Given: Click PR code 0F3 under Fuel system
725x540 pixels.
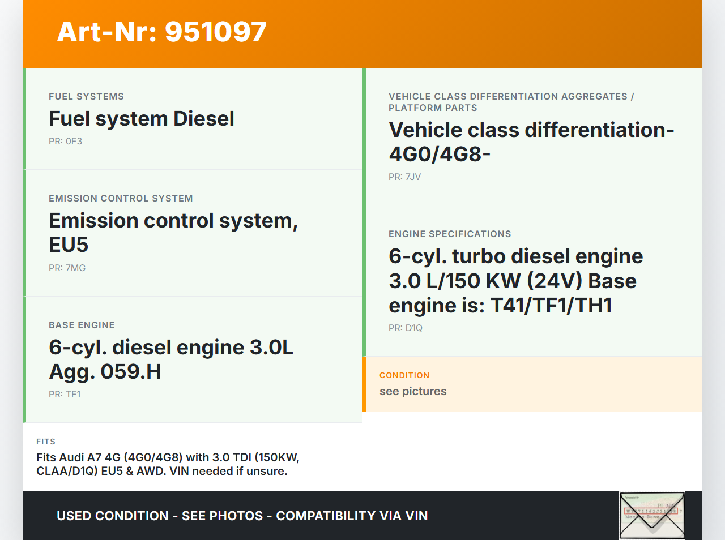Looking at the screenshot, I should pyautogui.click(x=65, y=142).
